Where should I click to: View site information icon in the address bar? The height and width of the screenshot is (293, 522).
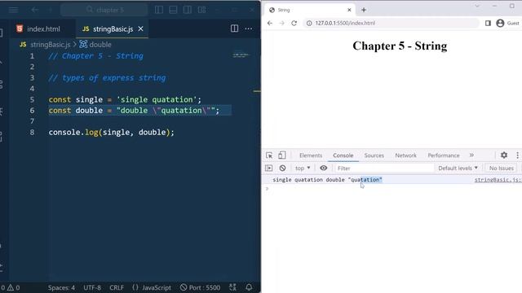click(x=309, y=23)
